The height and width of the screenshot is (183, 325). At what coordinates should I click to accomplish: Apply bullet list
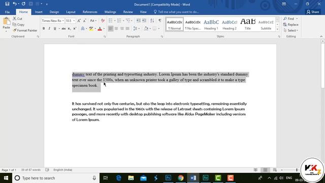click(111, 20)
